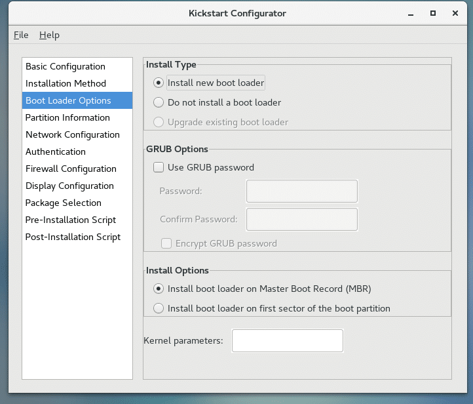Open Network Configuration section
473x404 pixels.
pyautogui.click(x=72, y=134)
